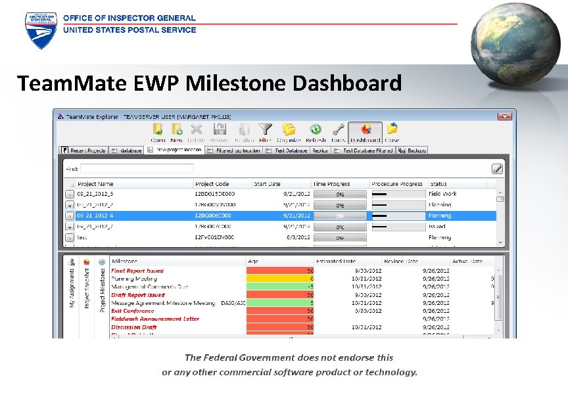
Task: Expand the 09_21_2012_2 project row
Action: pos(70,206)
